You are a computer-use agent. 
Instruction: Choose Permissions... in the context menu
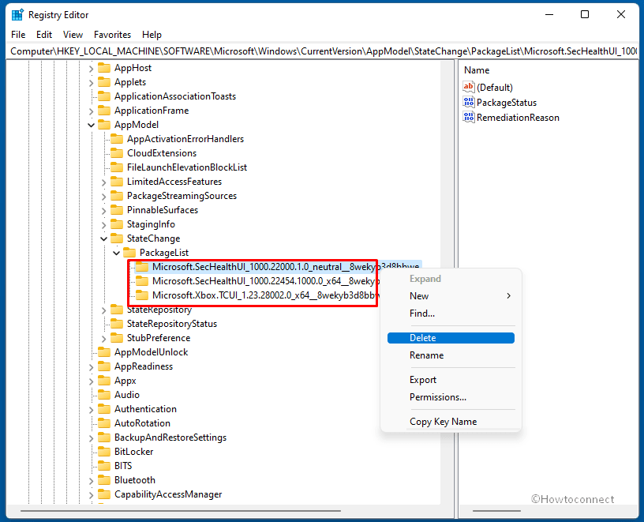pyautogui.click(x=451, y=397)
